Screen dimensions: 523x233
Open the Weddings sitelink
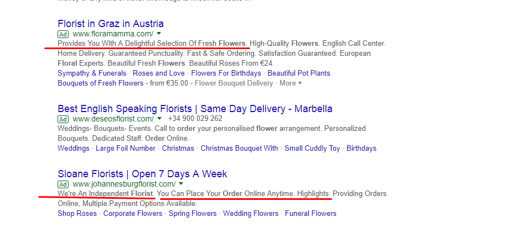click(74, 149)
